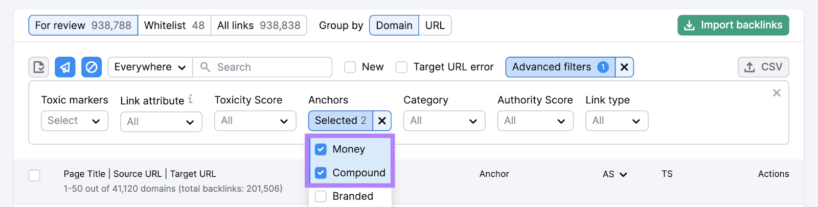Open the Toxic markers Select dropdown
Viewport: 818px width, 207px height.
(x=74, y=121)
